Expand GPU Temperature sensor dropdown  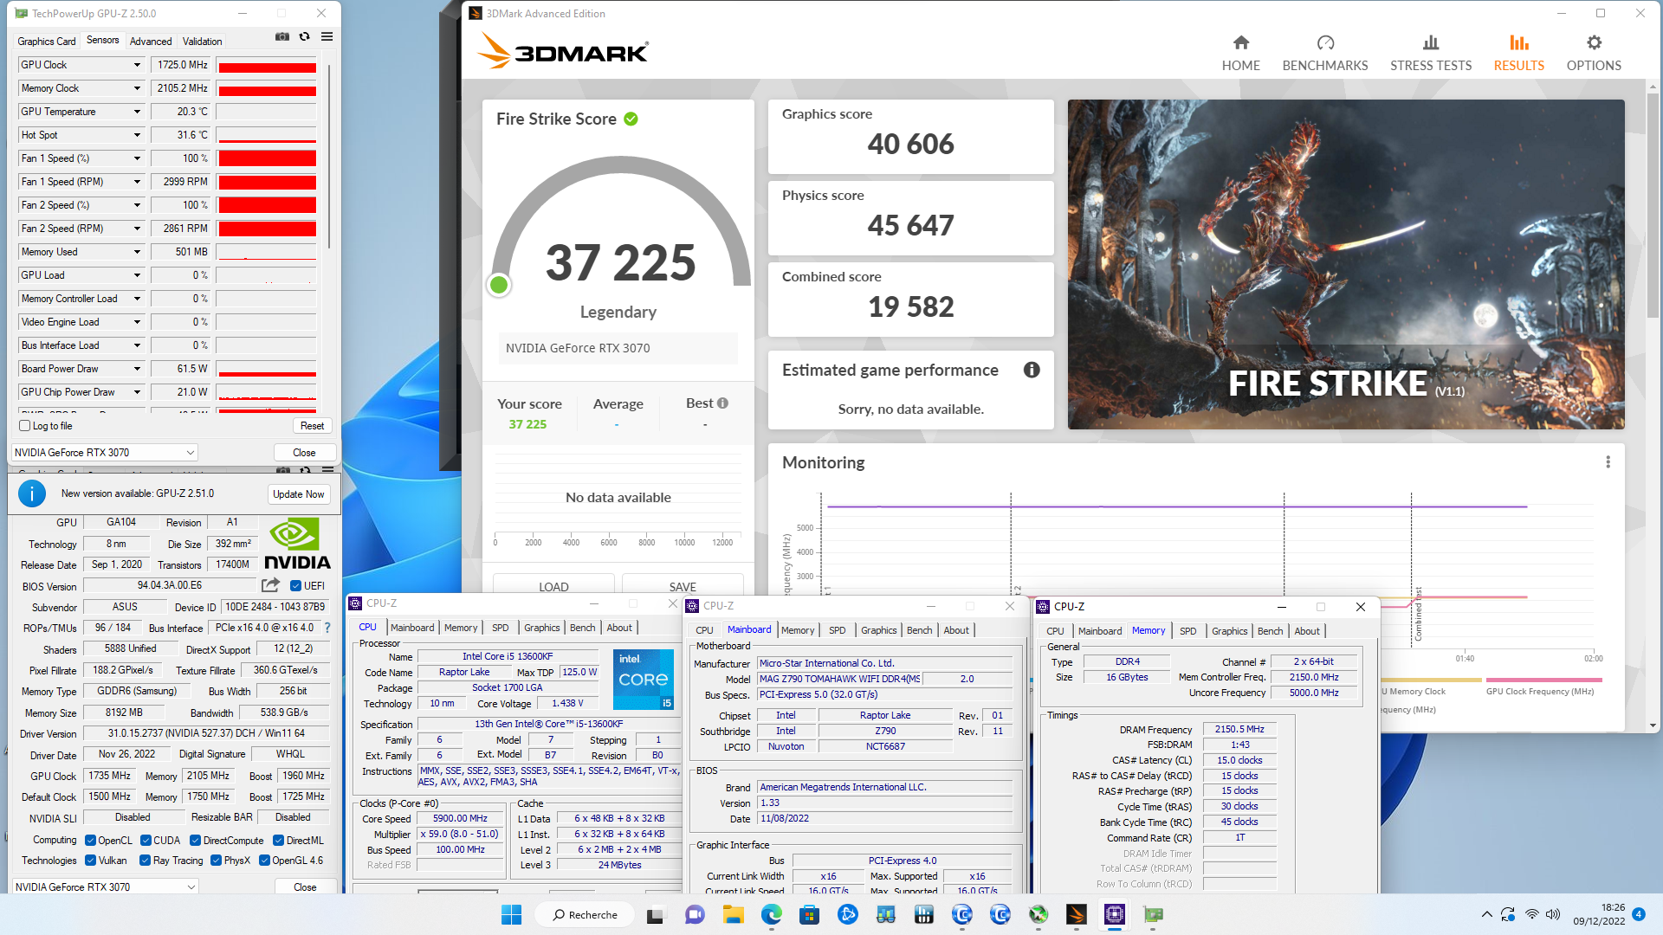137,112
